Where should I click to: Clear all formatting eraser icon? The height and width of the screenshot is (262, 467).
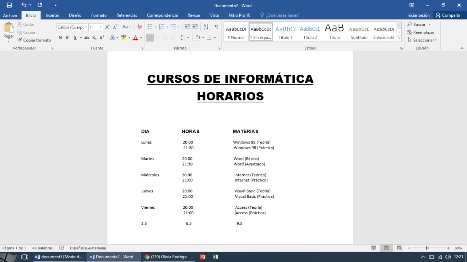pos(139,27)
